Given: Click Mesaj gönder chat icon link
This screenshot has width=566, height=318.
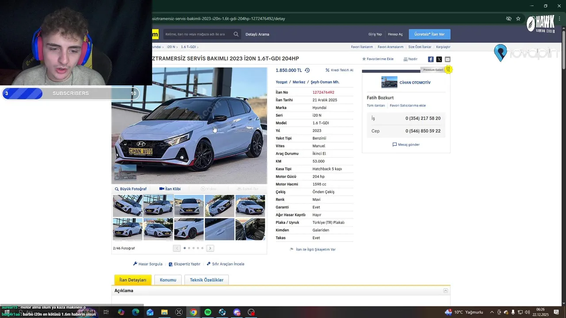Looking at the screenshot, I should click(x=406, y=144).
